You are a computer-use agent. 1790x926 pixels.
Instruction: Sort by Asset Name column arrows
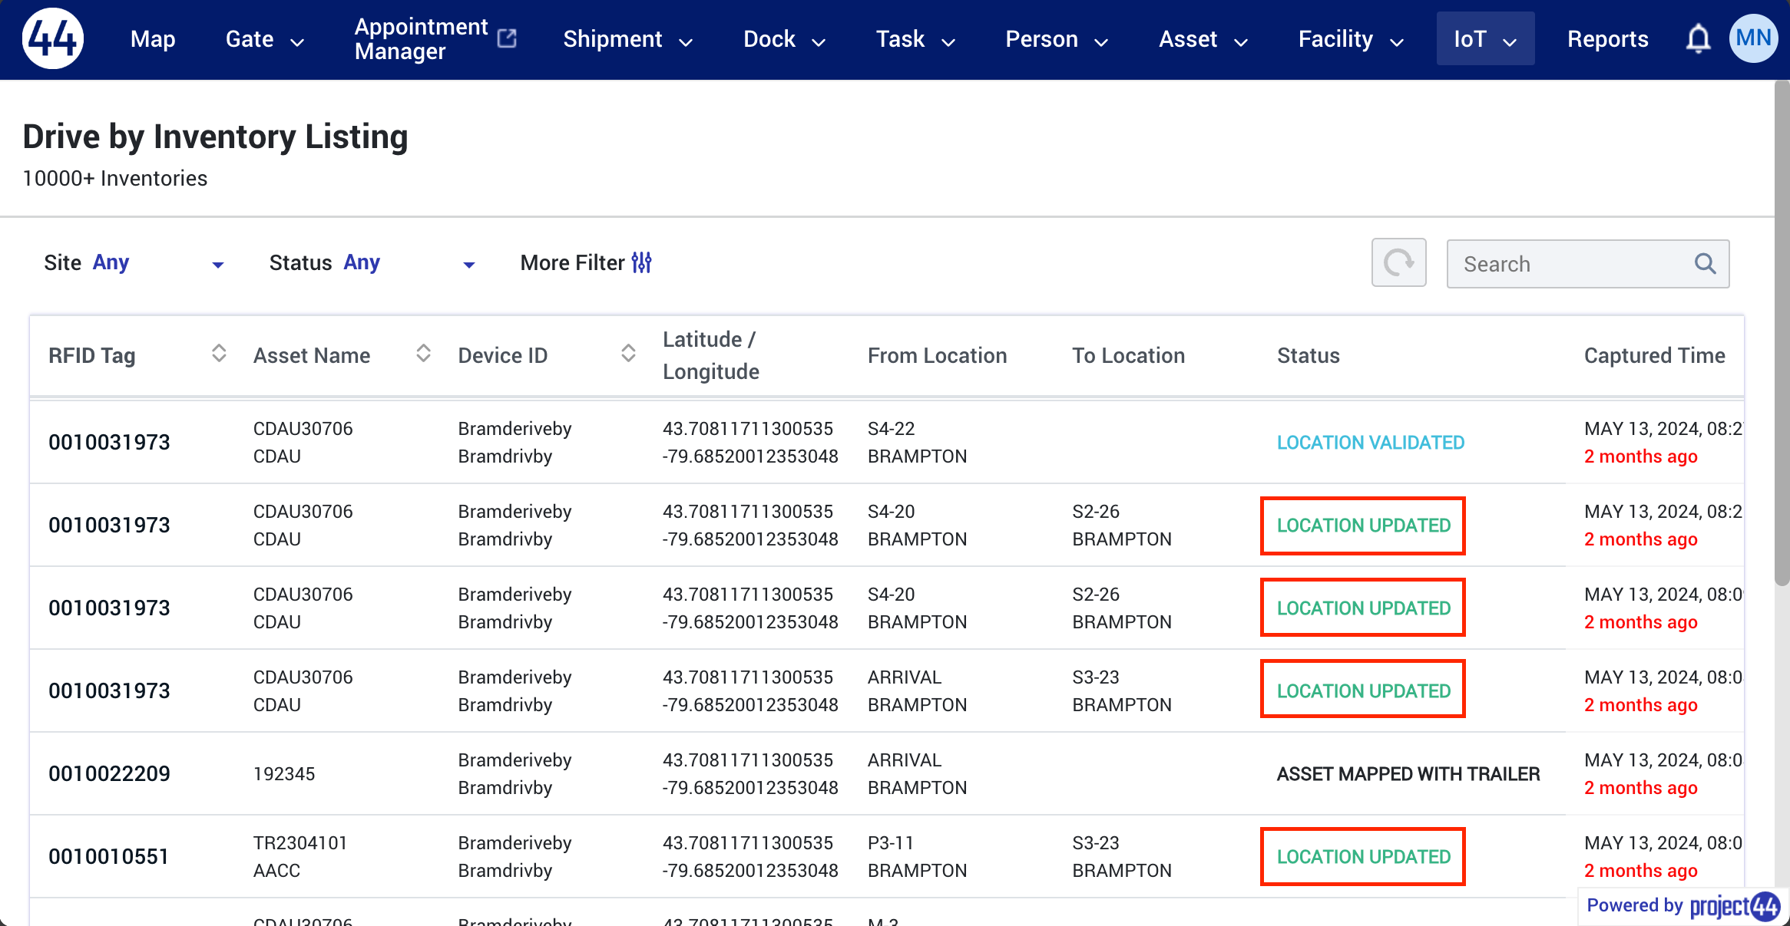[x=423, y=353]
